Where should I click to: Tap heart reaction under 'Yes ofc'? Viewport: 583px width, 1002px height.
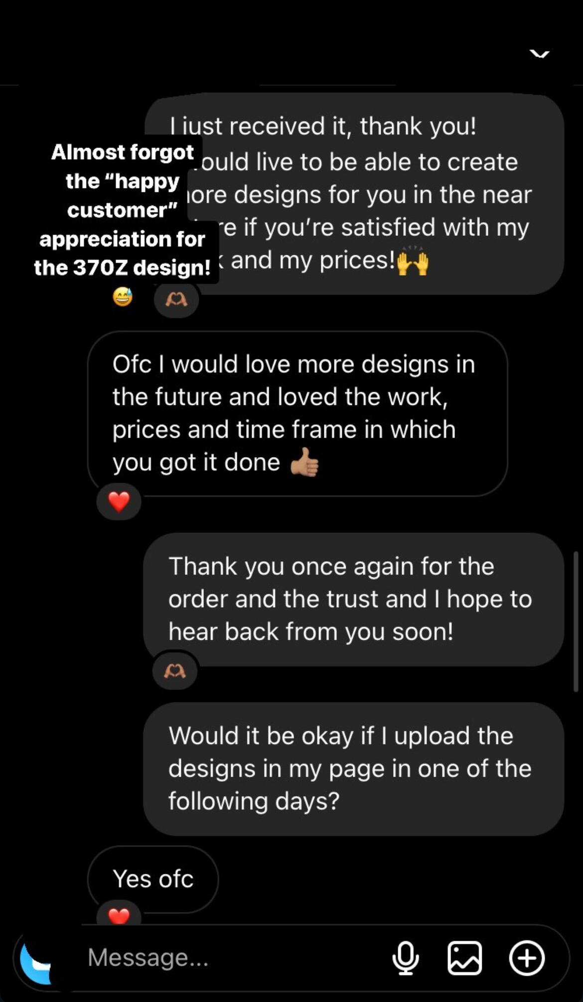[119, 915]
